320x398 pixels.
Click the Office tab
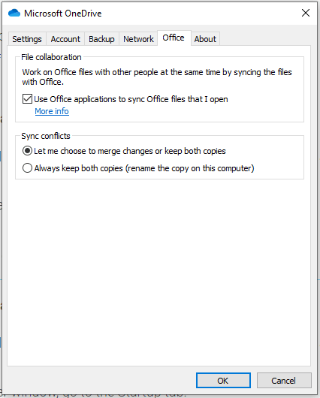(x=174, y=38)
